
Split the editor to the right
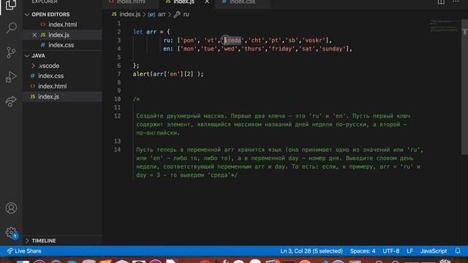[441, 1]
